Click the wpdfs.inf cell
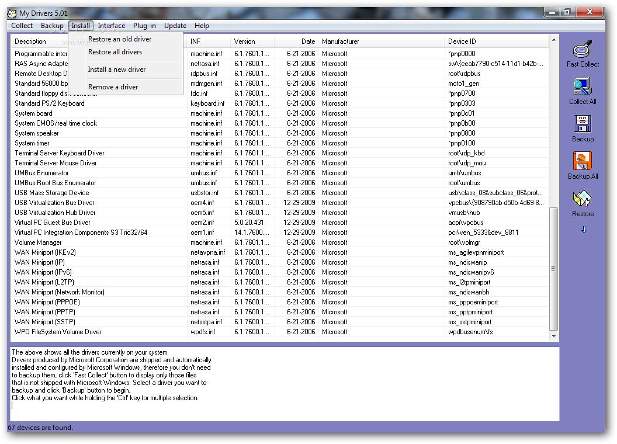This screenshot has height=444, width=617. point(203,332)
